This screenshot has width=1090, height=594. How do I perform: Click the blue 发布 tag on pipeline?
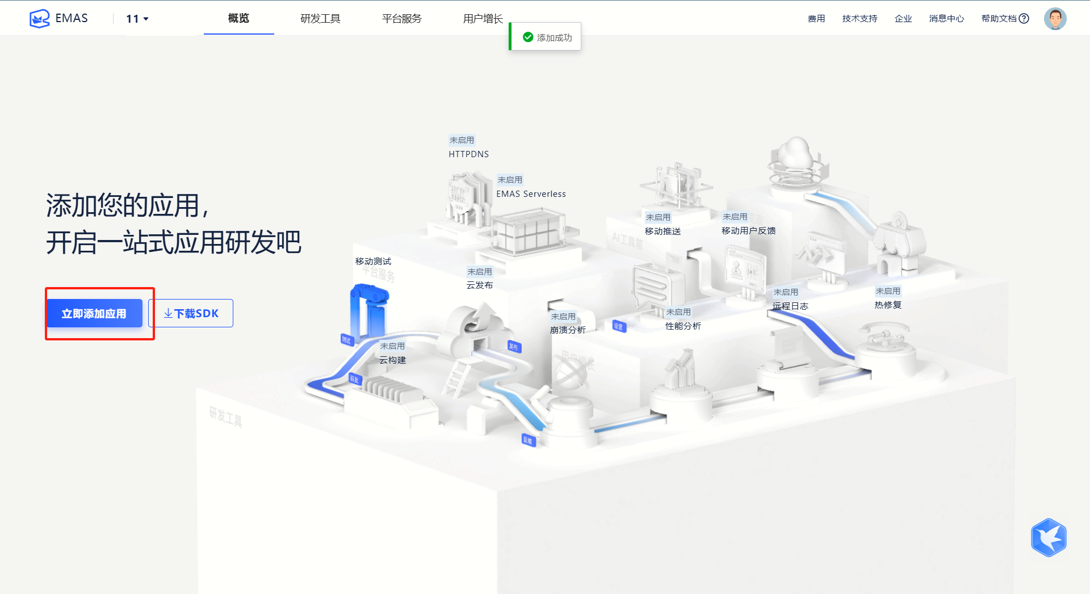coord(514,347)
